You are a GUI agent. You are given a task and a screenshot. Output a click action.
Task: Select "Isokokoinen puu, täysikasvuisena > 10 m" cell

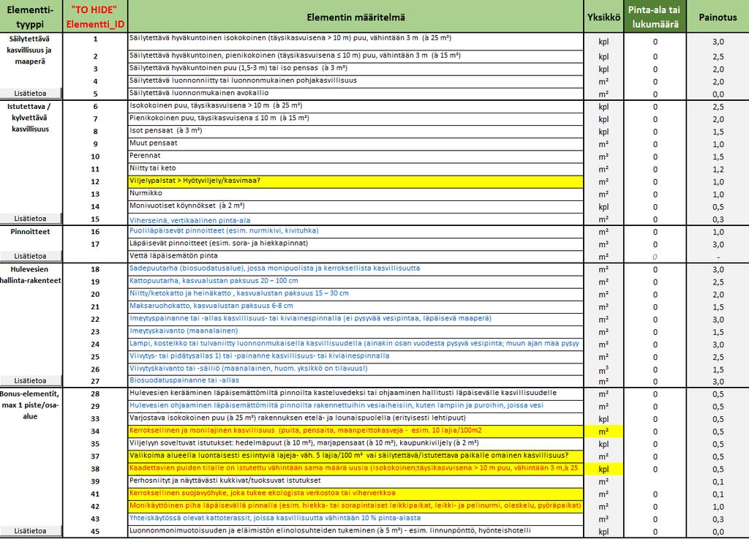356,106
